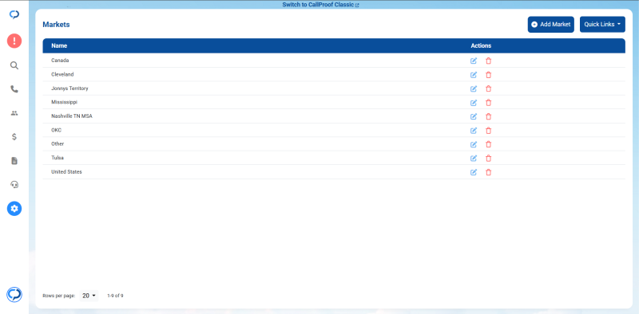Click the Nashville TN MSA market name
This screenshot has height=314, width=639.
(x=72, y=116)
